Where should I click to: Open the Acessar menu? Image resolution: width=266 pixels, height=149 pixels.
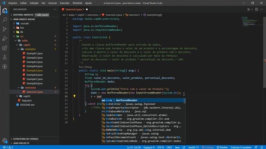pyautogui.click(x=53, y=3)
